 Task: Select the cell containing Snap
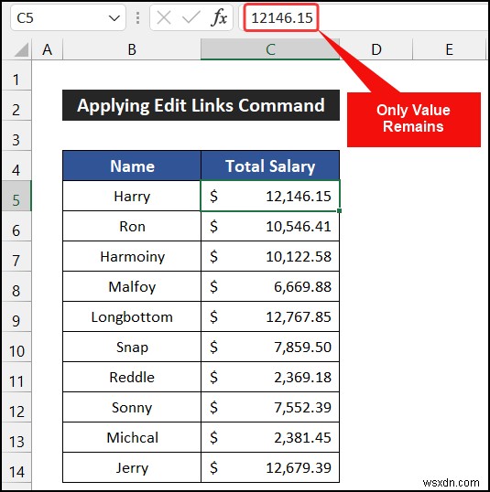(132, 347)
